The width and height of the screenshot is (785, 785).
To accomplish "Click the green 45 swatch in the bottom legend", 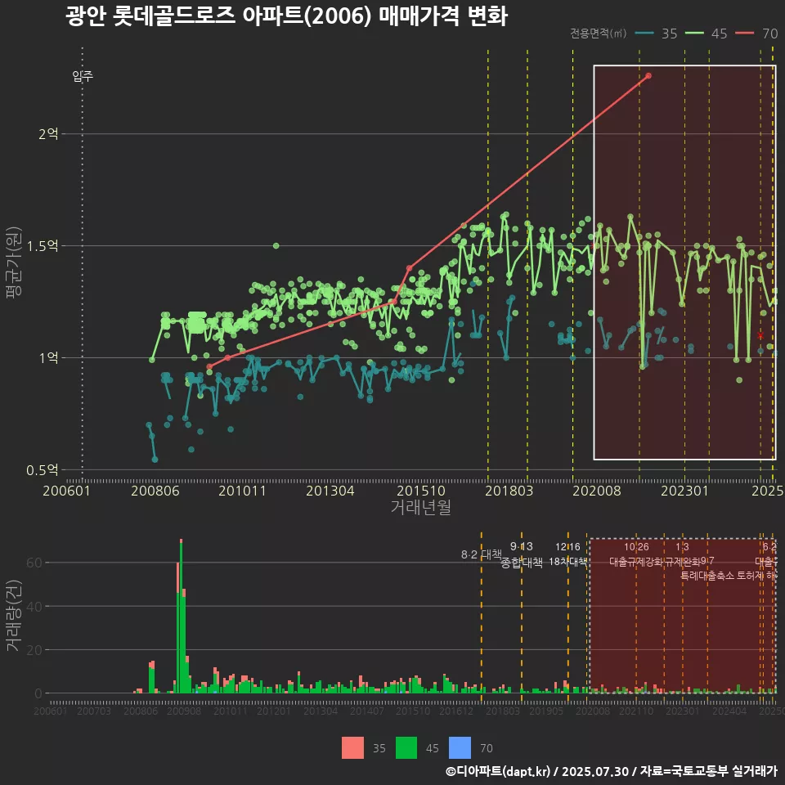I will pyautogui.click(x=406, y=747).
